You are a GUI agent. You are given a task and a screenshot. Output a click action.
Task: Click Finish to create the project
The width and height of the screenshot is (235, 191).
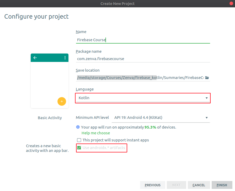coord(222,185)
